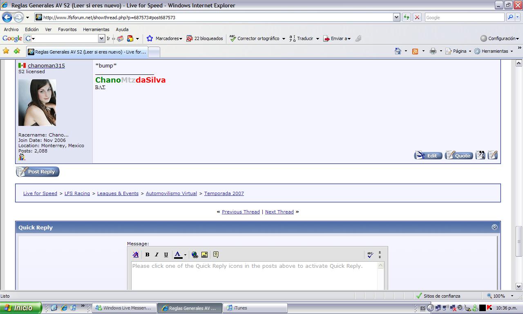Click the Insert Image icon in editor
523x314 pixels.
click(x=204, y=255)
